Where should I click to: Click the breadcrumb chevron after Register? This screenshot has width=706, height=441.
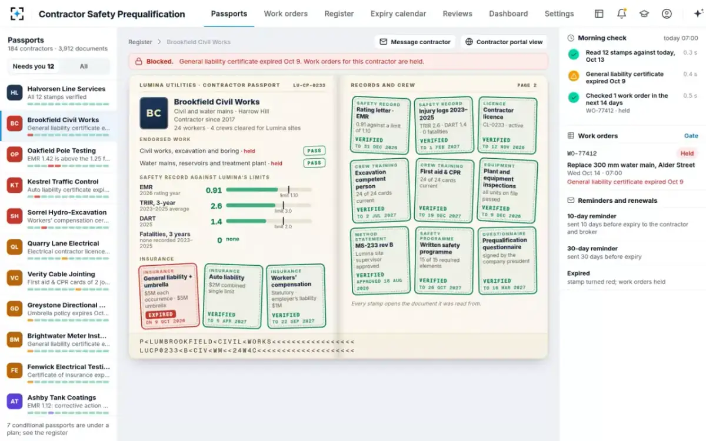(x=159, y=42)
